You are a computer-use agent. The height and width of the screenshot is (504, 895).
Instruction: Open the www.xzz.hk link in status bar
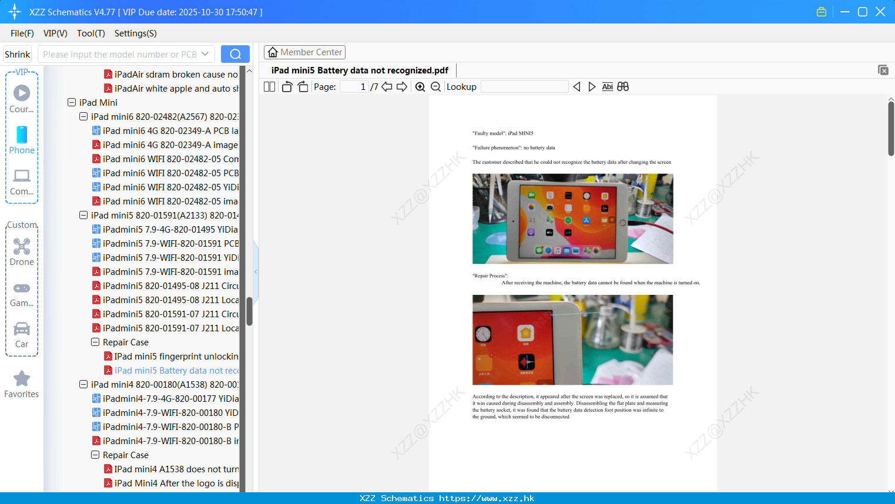point(487,498)
